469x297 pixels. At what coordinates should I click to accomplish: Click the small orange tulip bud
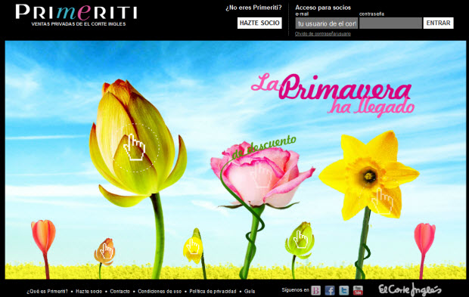click(105, 252)
